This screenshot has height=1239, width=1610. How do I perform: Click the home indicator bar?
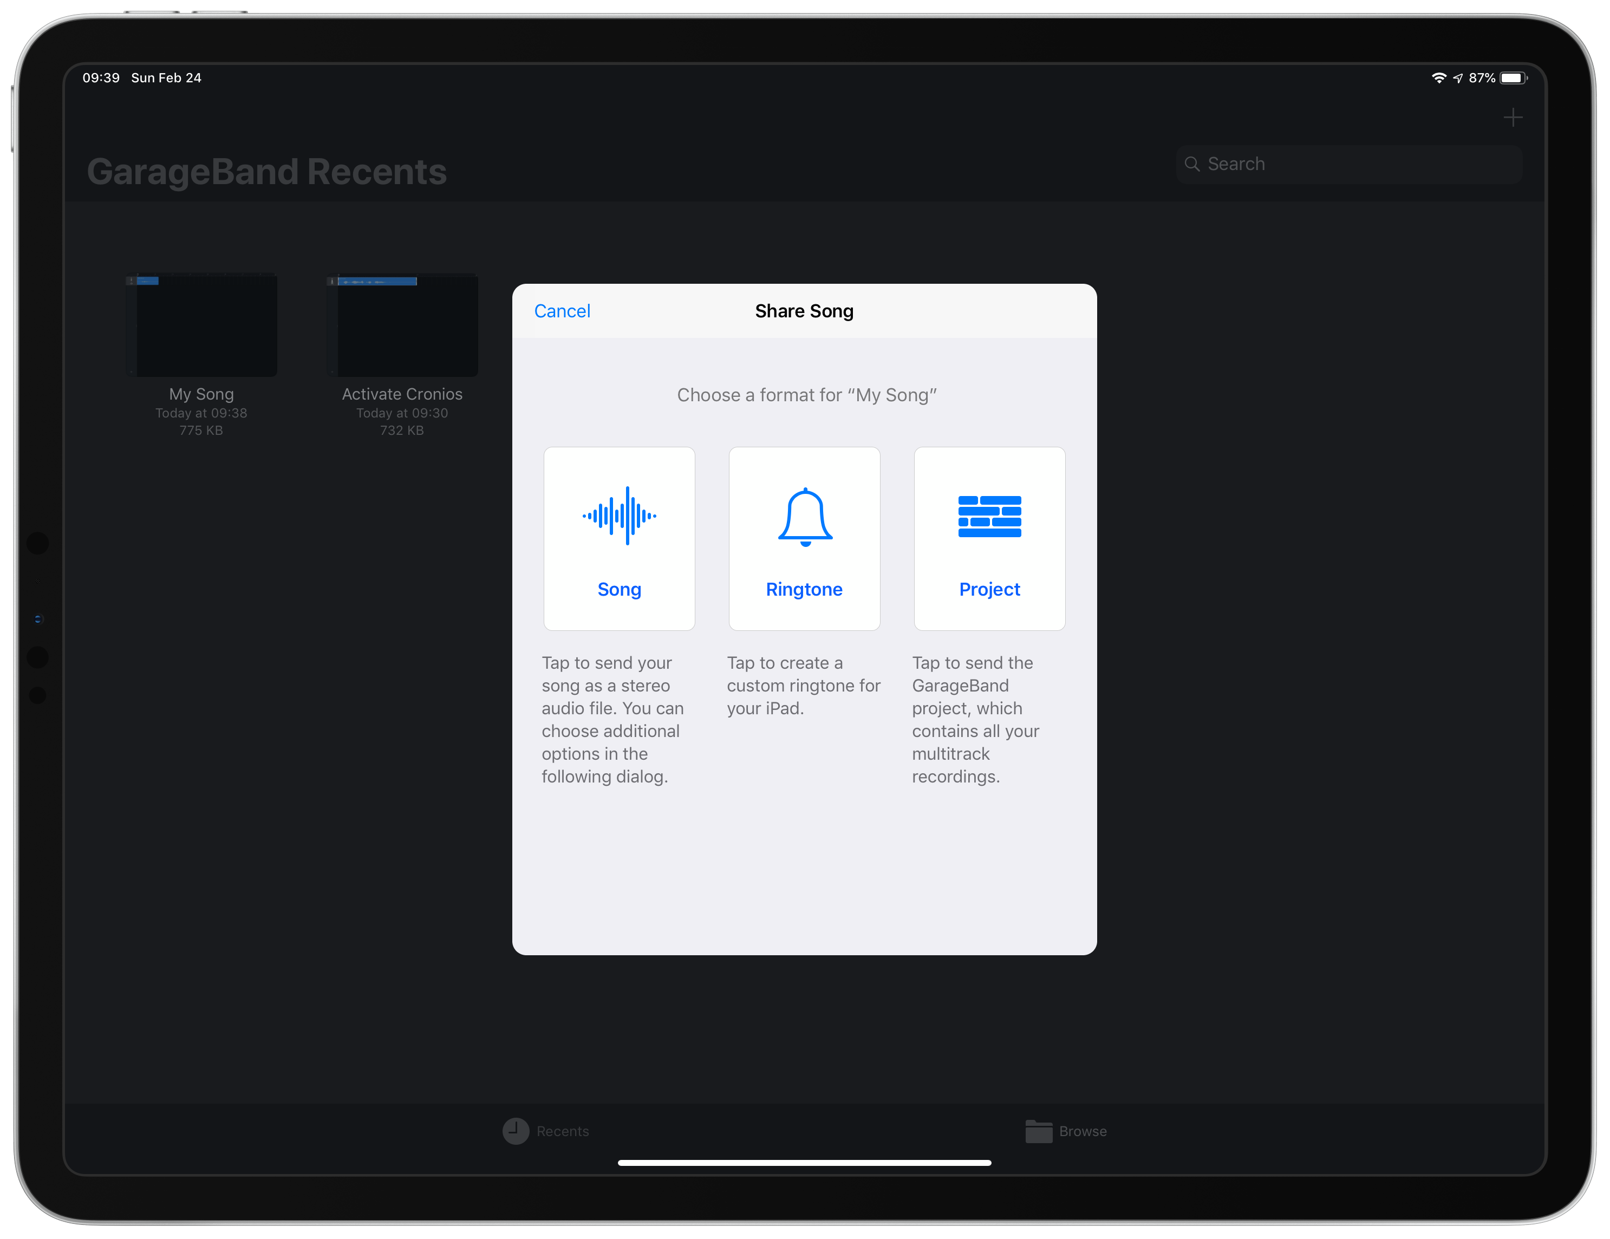[804, 1163]
